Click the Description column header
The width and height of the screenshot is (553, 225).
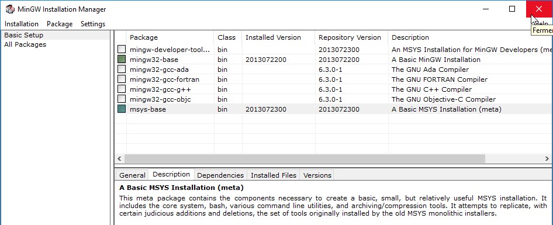471,37
